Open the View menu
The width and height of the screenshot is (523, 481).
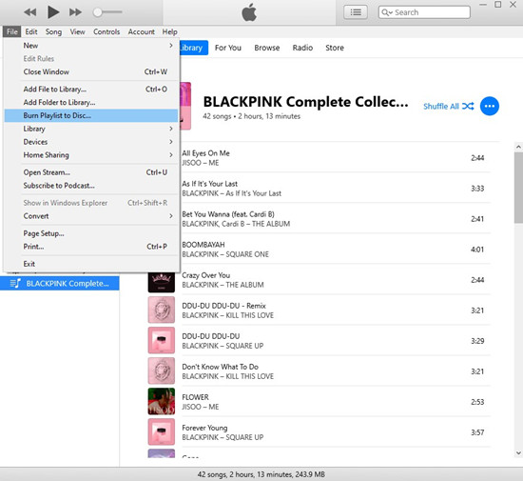[x=77, y=31]
